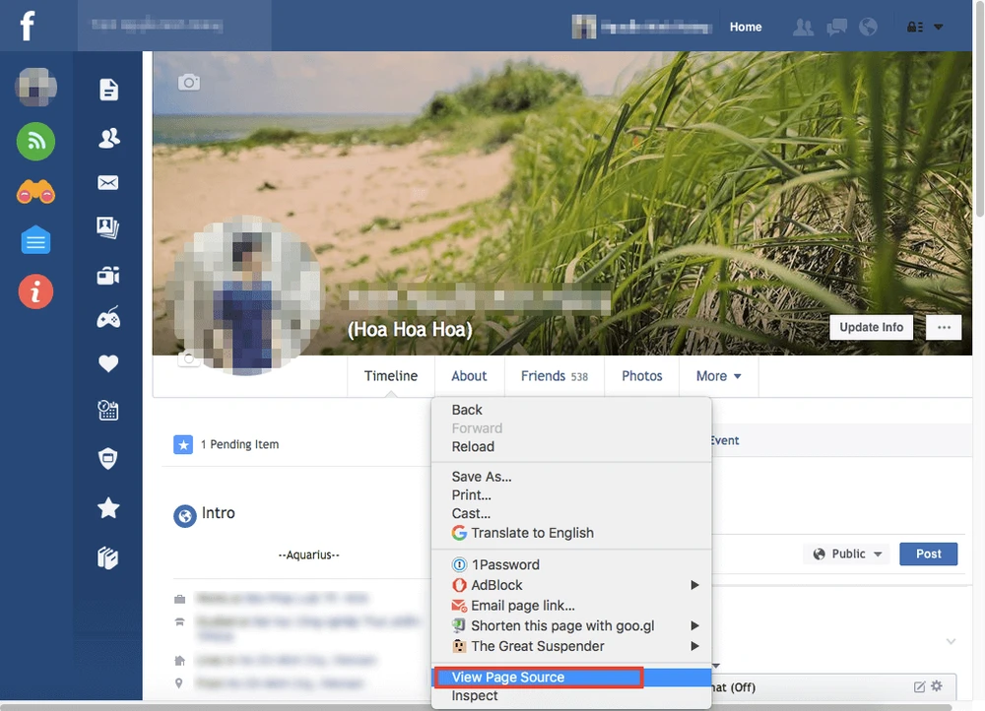View Photos using the sidebar photos icon
This screenshot has width=985, height=711.
107,226
